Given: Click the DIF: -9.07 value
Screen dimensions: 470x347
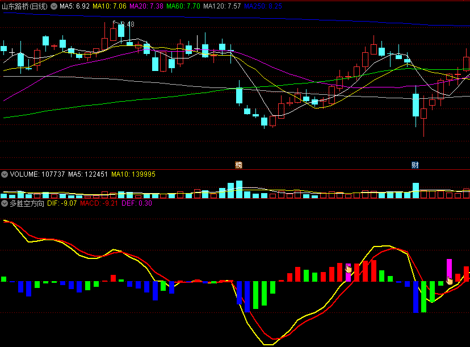Looking at the screenshot, I should point(62,203).
